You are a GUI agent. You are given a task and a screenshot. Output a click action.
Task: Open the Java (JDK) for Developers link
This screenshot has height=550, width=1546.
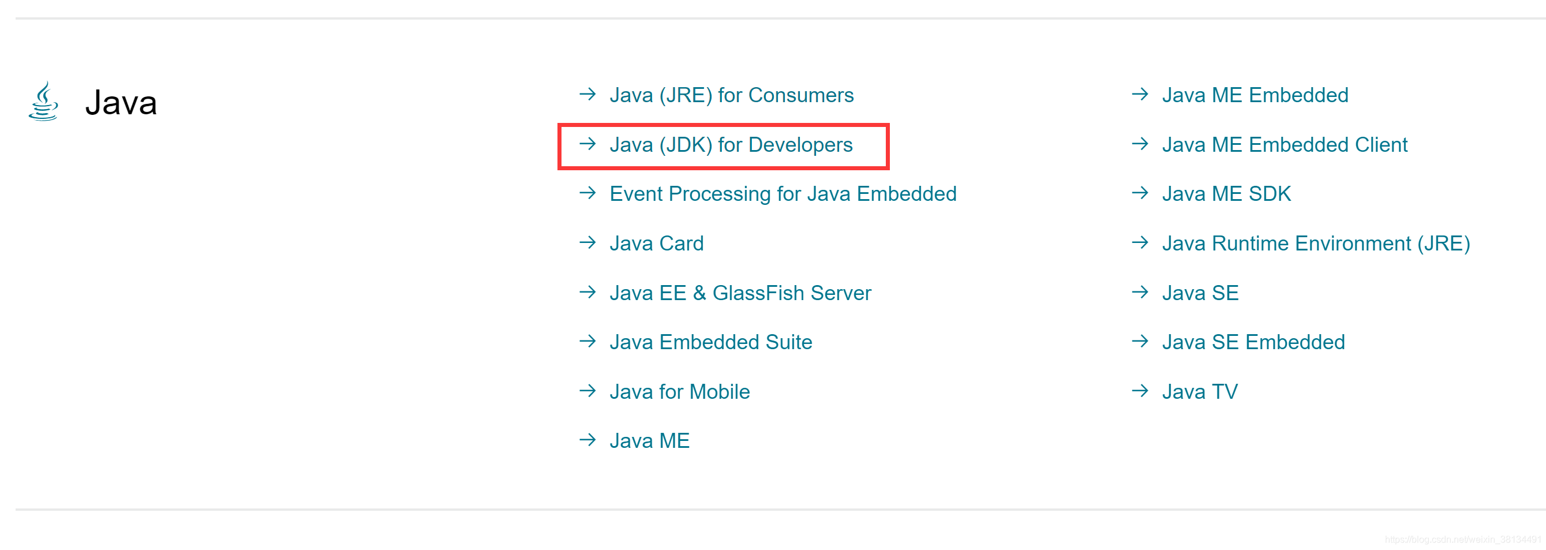coord(731,145)
